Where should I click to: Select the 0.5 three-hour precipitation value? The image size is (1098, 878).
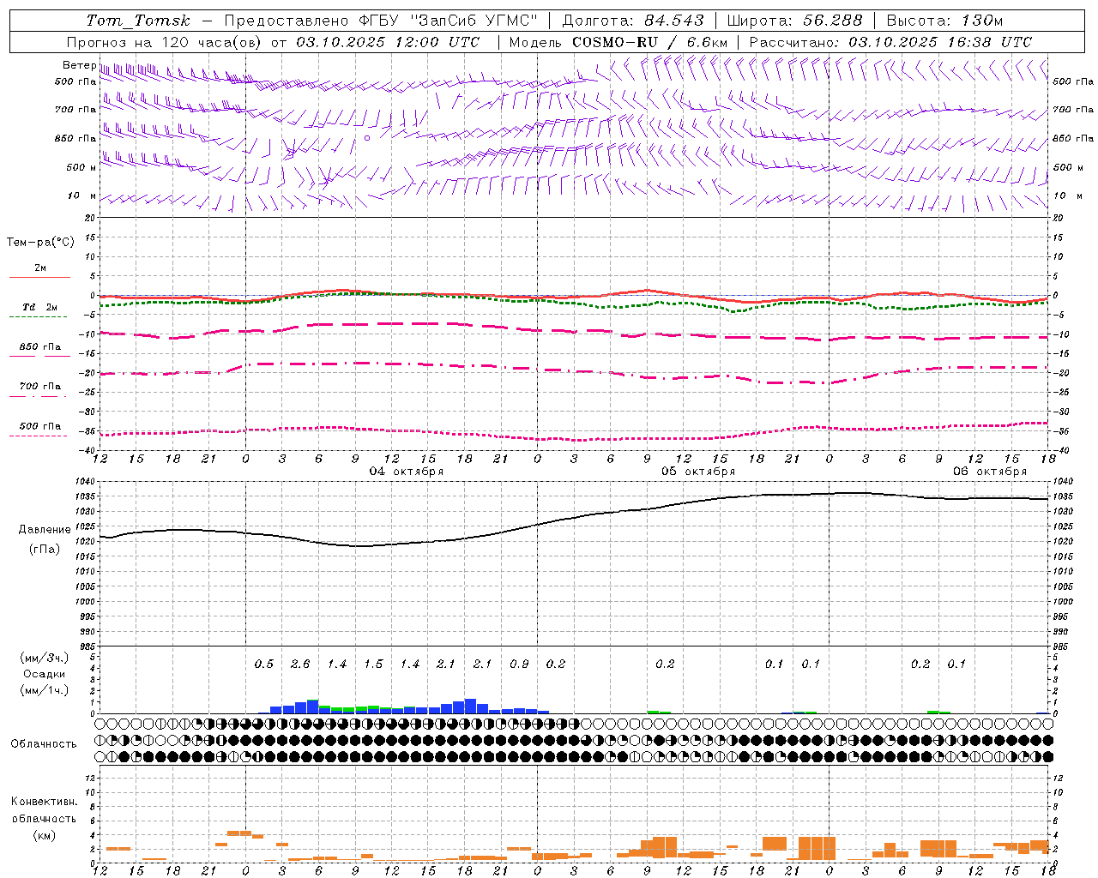[x=264, y=665]
